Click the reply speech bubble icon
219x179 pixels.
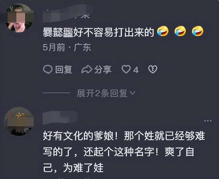pyautogui.click(x=48, y=69)
